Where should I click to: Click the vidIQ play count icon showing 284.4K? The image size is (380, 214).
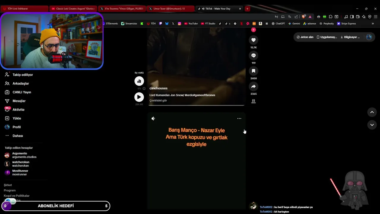[x=139, y=97]
